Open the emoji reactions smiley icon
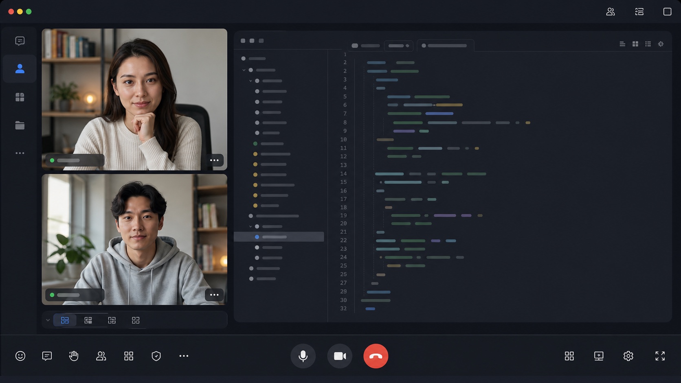The width and height of the screenshot is (681, 383). tap(20, 356)
